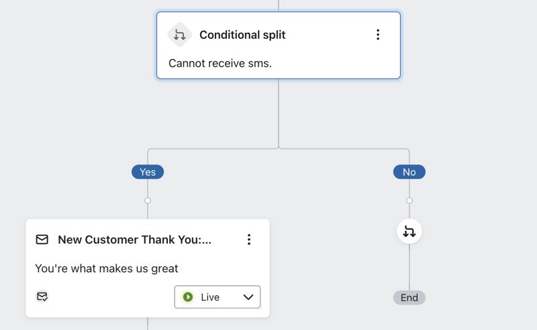The image size is (537, 330).
Task: Click the empty area right of 'Cannot receive sms.'
Action: tap(336, 63)
